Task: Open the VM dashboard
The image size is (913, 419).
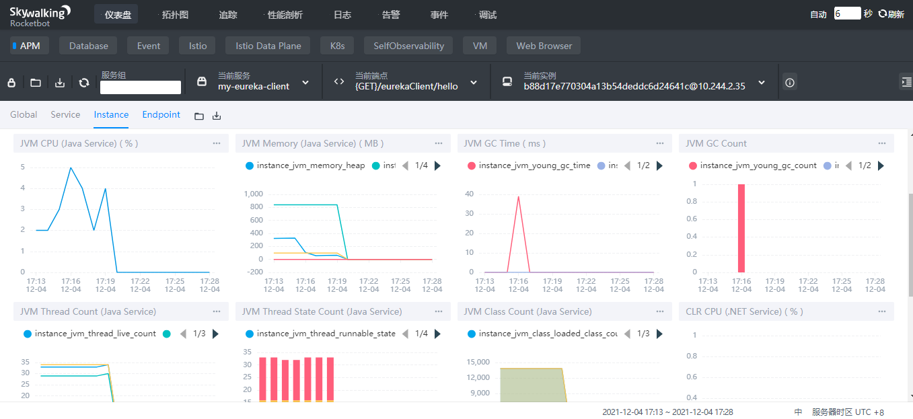Action: (x=480, y=46)
